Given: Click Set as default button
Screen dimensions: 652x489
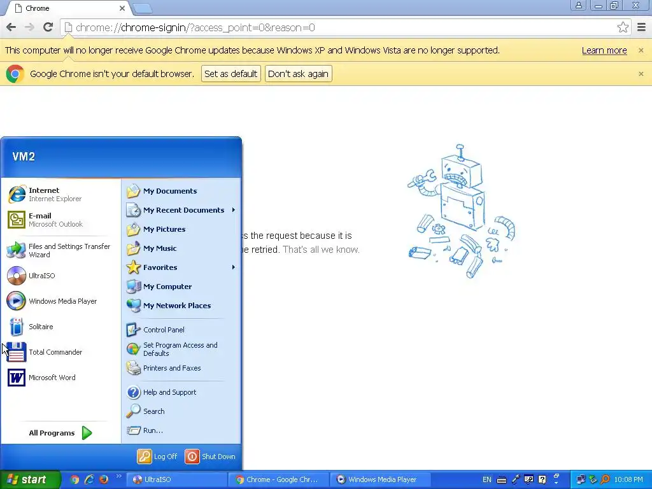Looking at the screenshot, I should tap(230, 74).
